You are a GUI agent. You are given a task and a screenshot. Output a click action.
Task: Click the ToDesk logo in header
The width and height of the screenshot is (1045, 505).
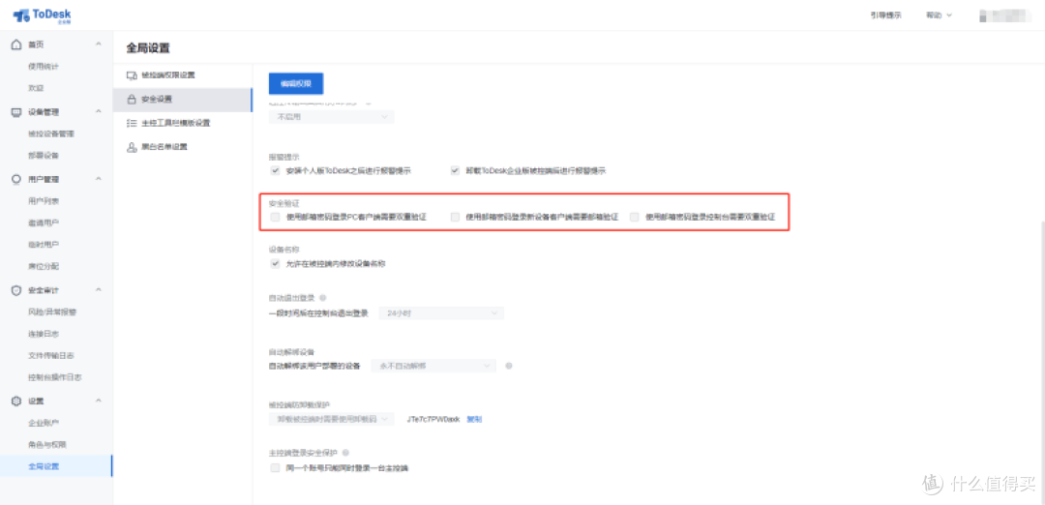pyautogui.click(x=42, y=15)
